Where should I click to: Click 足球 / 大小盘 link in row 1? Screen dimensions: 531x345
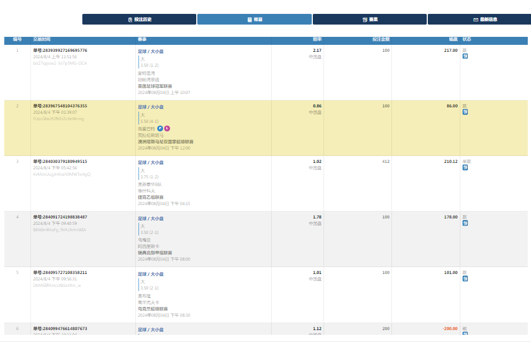coord(151,51)
